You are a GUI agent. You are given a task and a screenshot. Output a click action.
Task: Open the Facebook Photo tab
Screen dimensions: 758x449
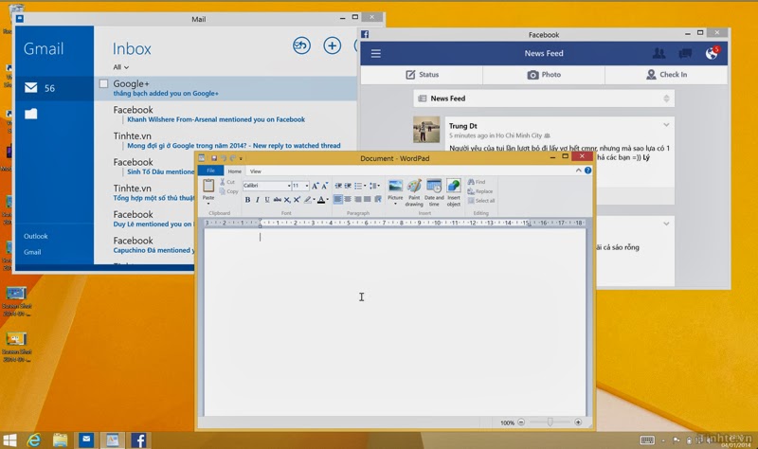tap(544, 75)
